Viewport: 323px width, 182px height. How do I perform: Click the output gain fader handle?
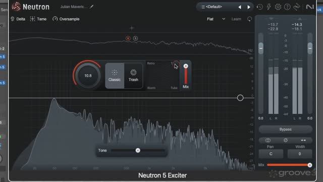click(310, 49)
